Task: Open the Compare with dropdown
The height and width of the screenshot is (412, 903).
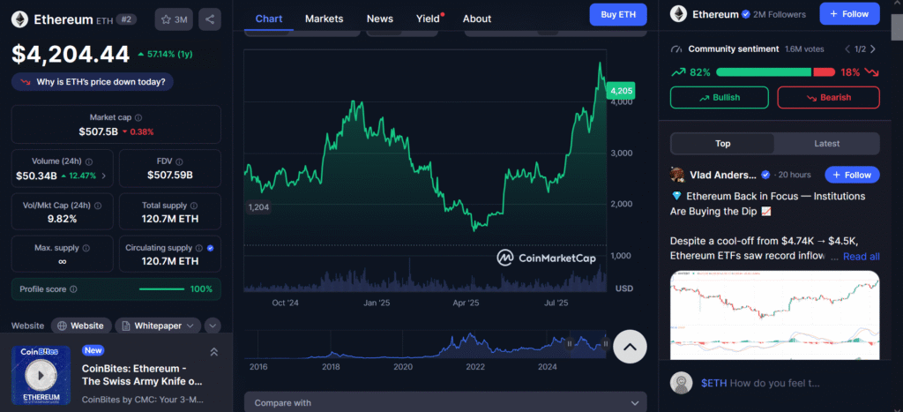Action: point(445,402)
